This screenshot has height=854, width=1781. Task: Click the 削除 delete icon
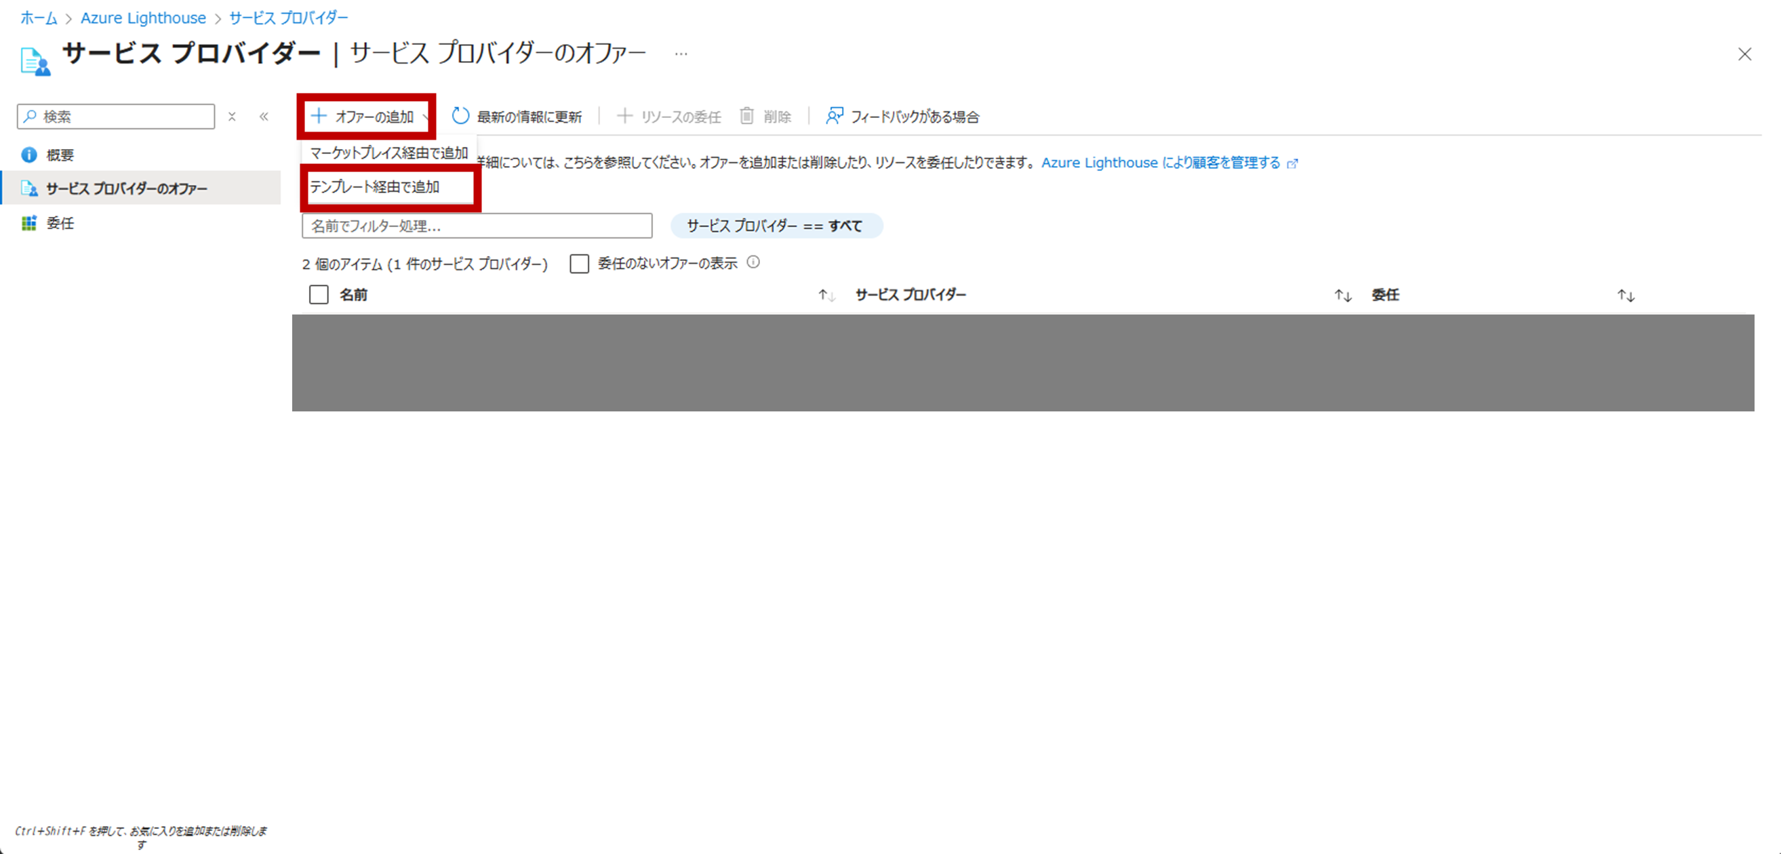click(747, 116)
